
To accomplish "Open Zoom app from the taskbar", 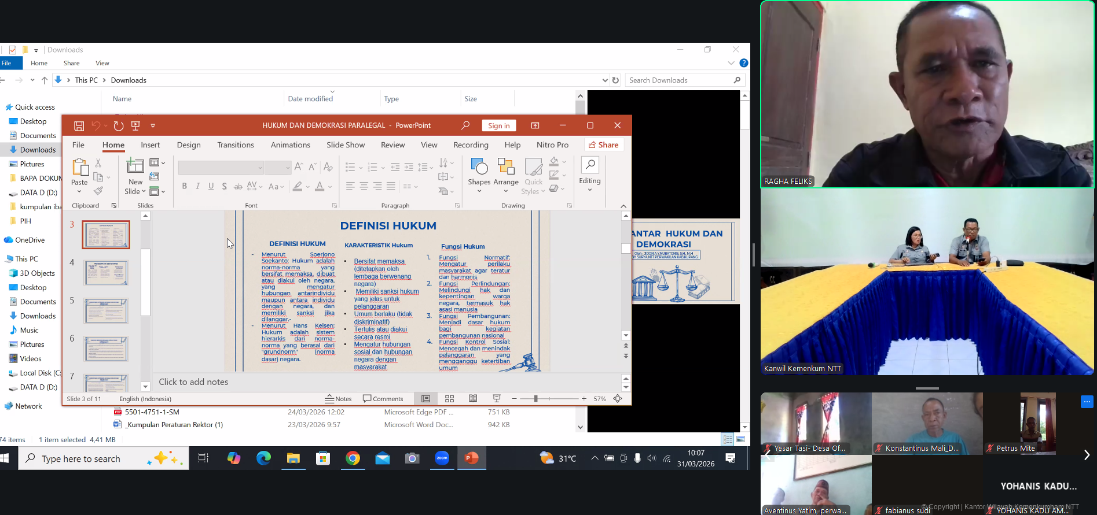I will pyautogui.click(x=442, y=458).
